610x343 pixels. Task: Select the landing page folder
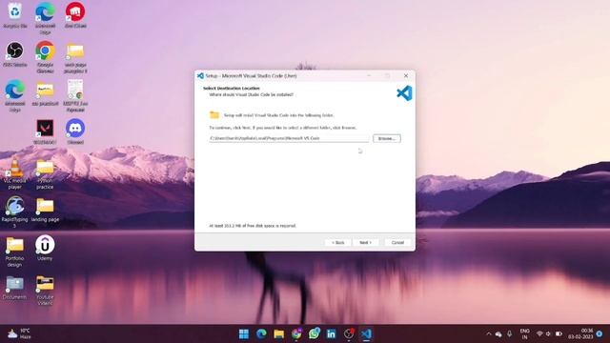45,210
